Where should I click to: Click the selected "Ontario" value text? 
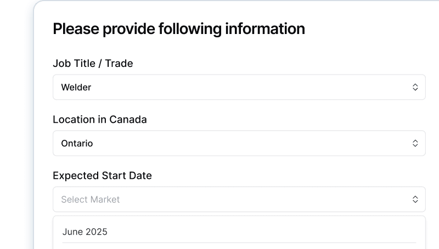[77, 143]
